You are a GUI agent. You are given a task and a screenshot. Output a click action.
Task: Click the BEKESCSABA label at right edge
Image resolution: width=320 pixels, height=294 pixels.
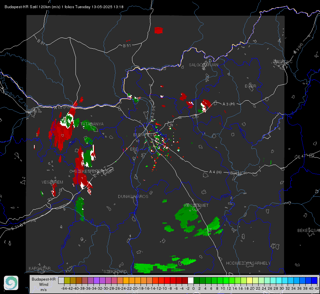tap(309, 231)
